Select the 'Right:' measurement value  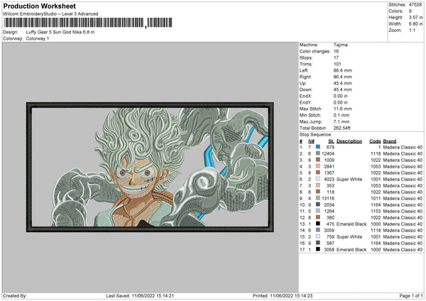point(343,77)
